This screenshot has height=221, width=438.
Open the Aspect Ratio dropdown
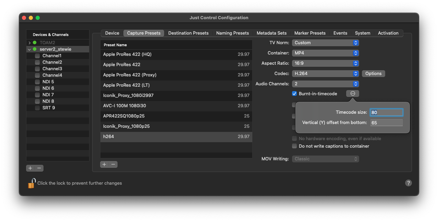(x=325, y=63)
